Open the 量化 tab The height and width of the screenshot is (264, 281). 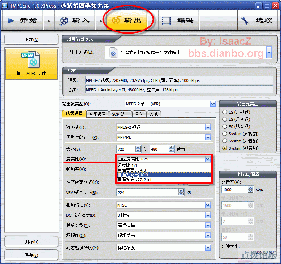[x=139, y=114]
